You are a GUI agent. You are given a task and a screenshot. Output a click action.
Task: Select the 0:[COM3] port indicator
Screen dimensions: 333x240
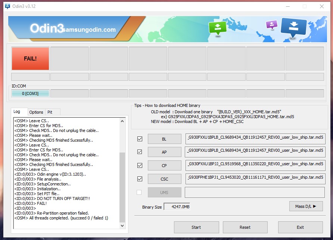coord(30,93)
